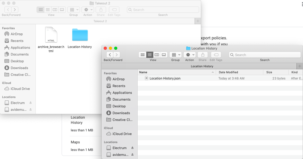Select Electrum volume in Takeout 2 sidebar
This screenshot has width=303, height=159.
click(15, 103)
